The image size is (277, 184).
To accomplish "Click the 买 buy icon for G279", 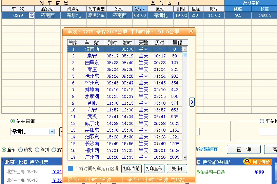I will click(x=32, y=16).
